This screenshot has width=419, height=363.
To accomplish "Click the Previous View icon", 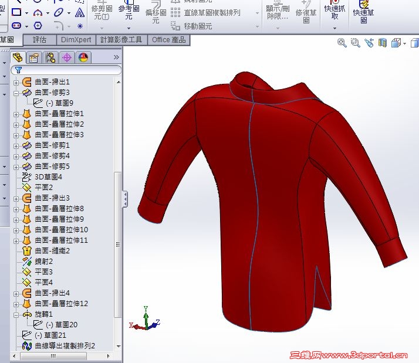I will click(x=369, y=43).
